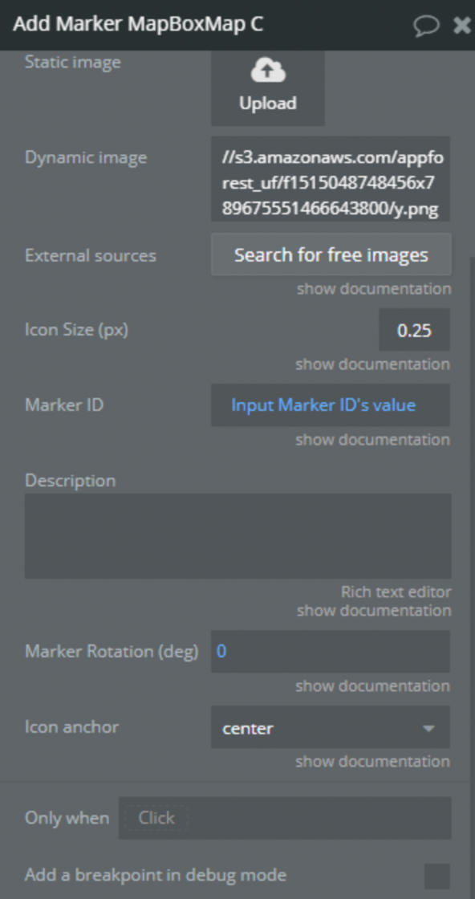Edit the Dynamic image URL field

coord(331,179)
